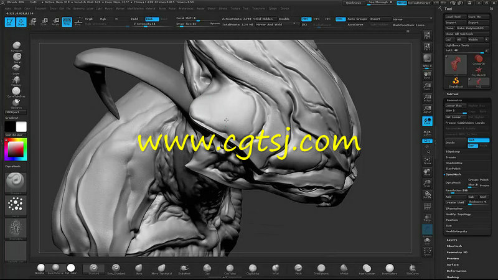Screen dimensions: 498x280
Task: Click the Divide button
Action: tap(456, 142)
